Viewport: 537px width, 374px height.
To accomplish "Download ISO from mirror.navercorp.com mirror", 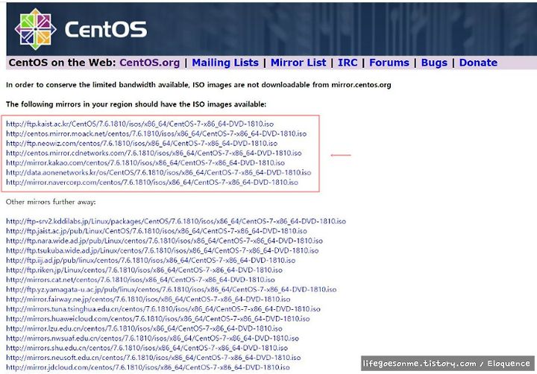I will pyautogui.click(x=152, y=183).
